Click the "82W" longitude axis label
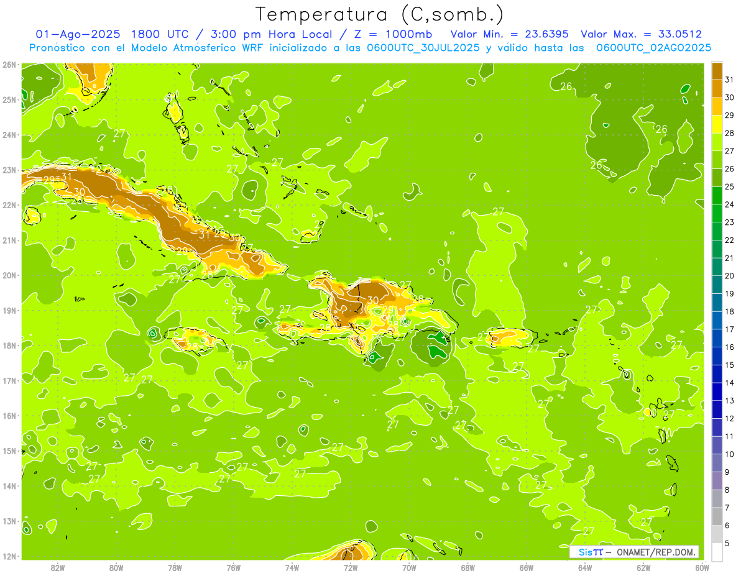Viewport: 746px width, 576px height. click(58, 568)
